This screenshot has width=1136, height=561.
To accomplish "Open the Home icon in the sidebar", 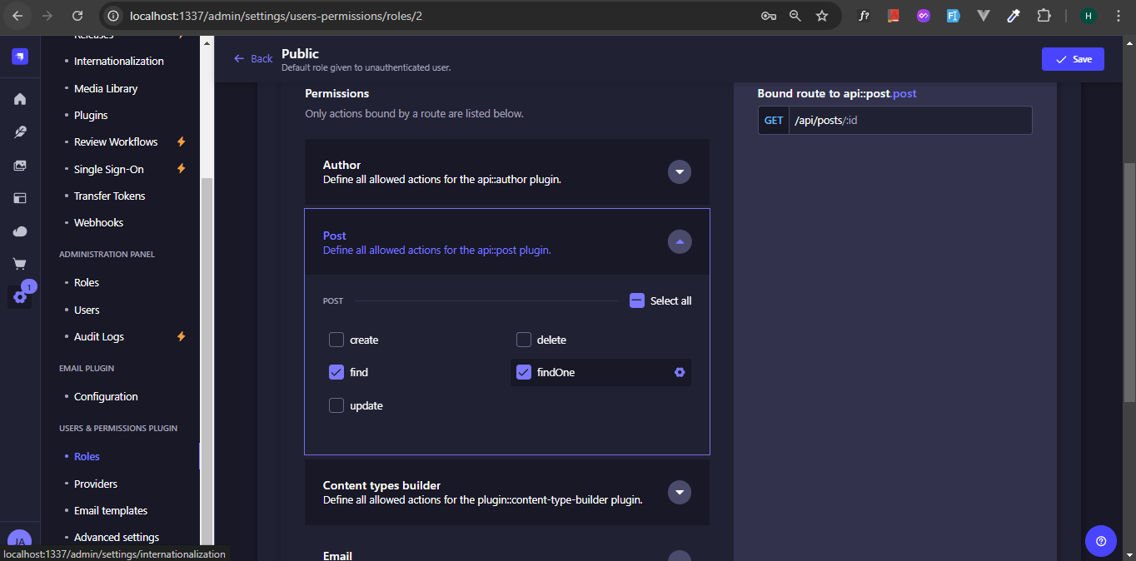I will point(20,99).
